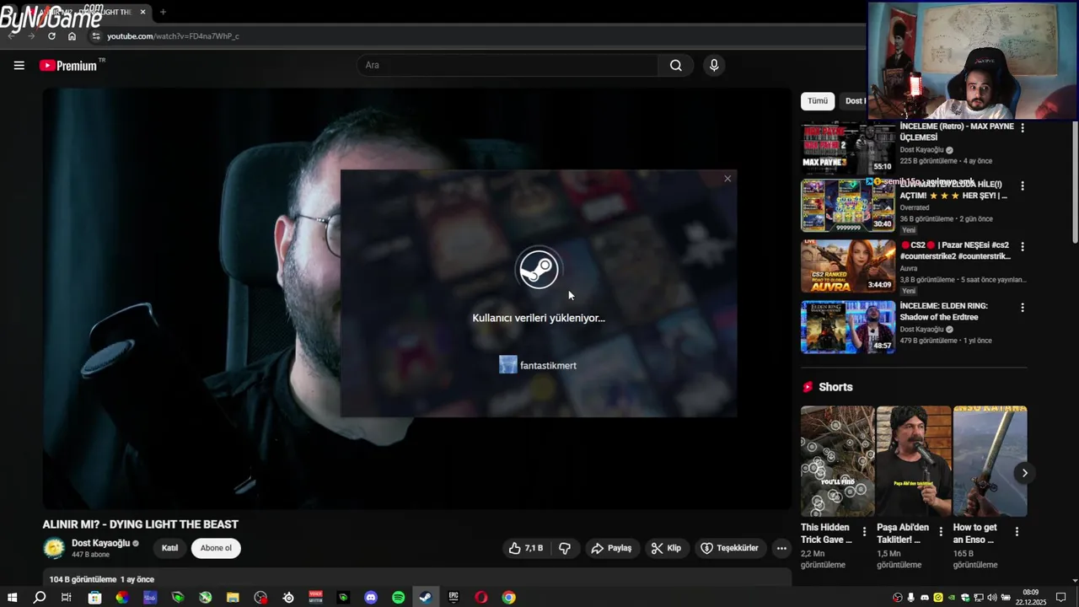Open options menu for HİLE AÇTIM video
Viewport: 1079px width, 607px height.
1023,185
